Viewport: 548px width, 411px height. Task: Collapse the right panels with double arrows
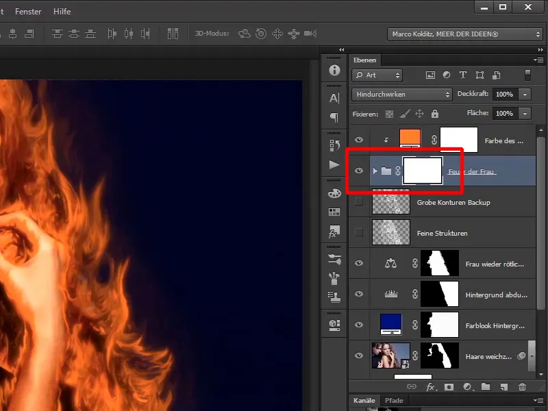540,49
